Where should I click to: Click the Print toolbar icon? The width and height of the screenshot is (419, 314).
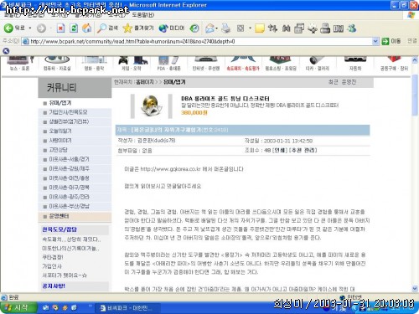[x=225, y=28]
